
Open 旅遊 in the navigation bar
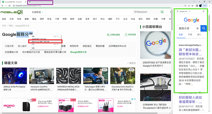click(x=133, y=19)
